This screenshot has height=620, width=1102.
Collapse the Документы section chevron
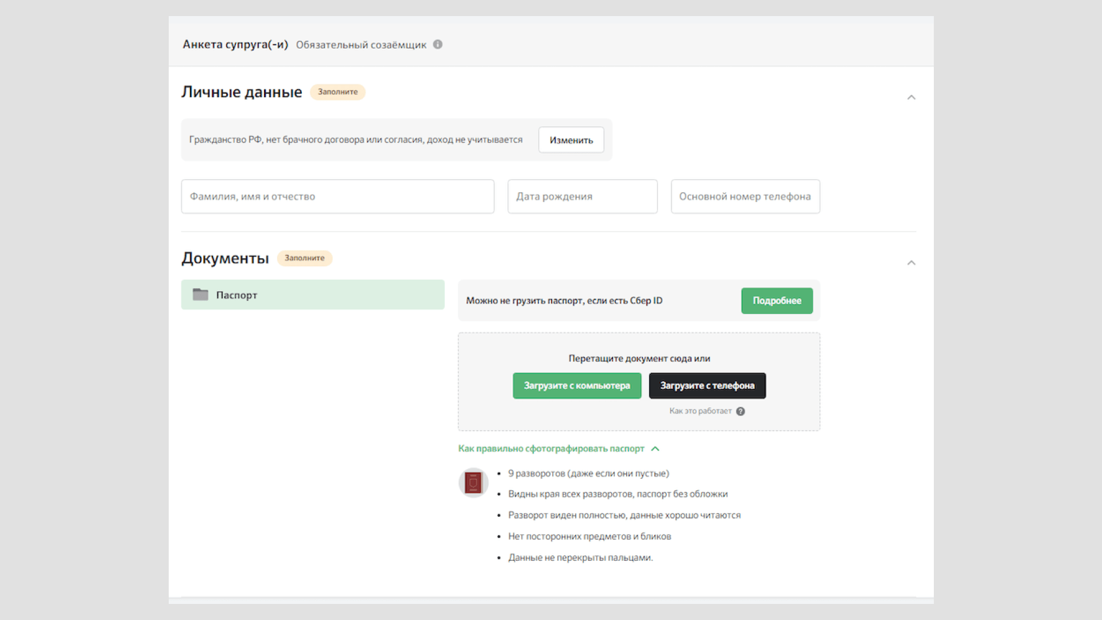[x=911, y=263]
